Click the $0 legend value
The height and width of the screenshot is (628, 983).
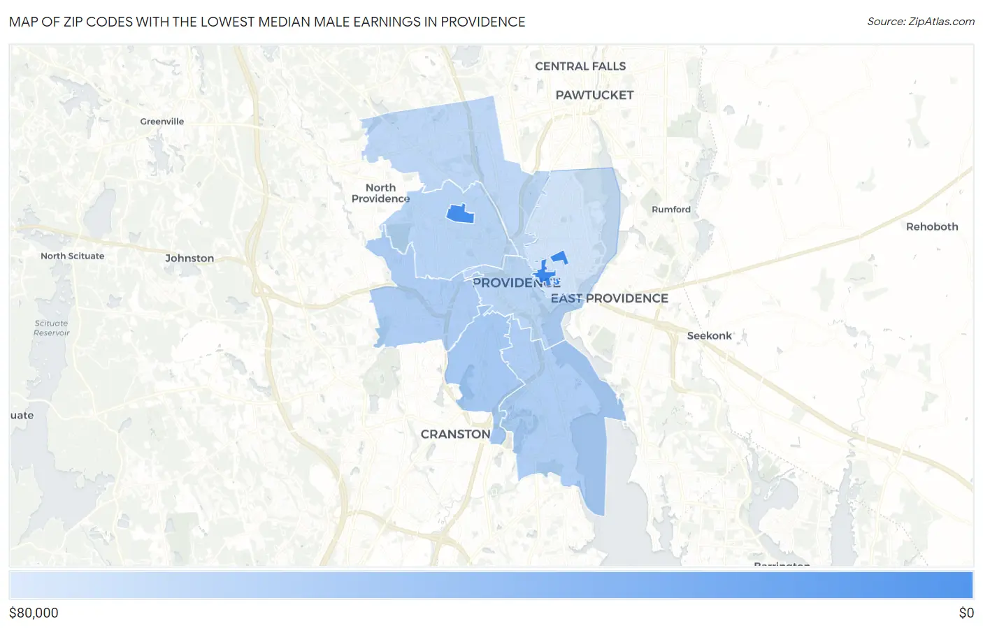point(966,613)
